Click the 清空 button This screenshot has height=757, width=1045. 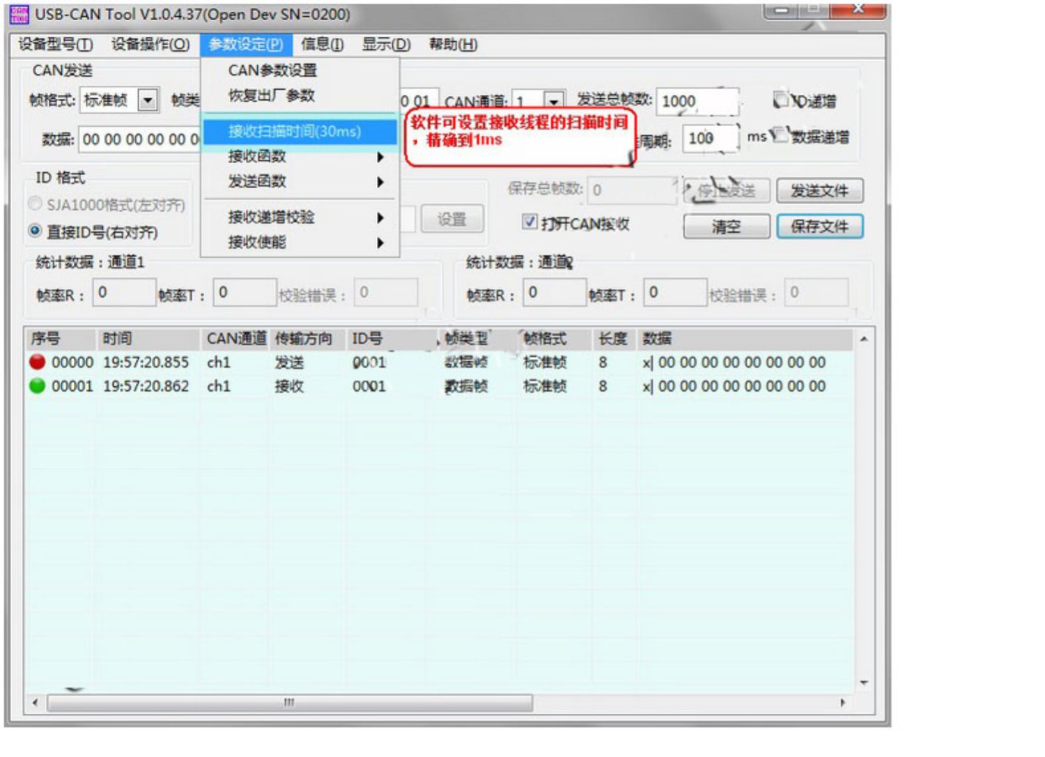726,227
